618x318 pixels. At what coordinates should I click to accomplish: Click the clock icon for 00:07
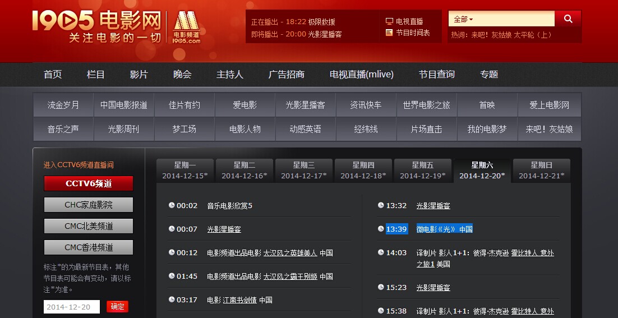tap(172, 229)
